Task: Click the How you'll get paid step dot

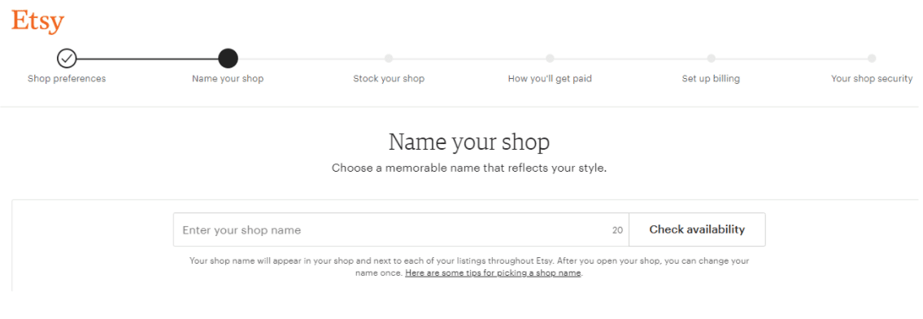Action: click(x=550, y=59)
